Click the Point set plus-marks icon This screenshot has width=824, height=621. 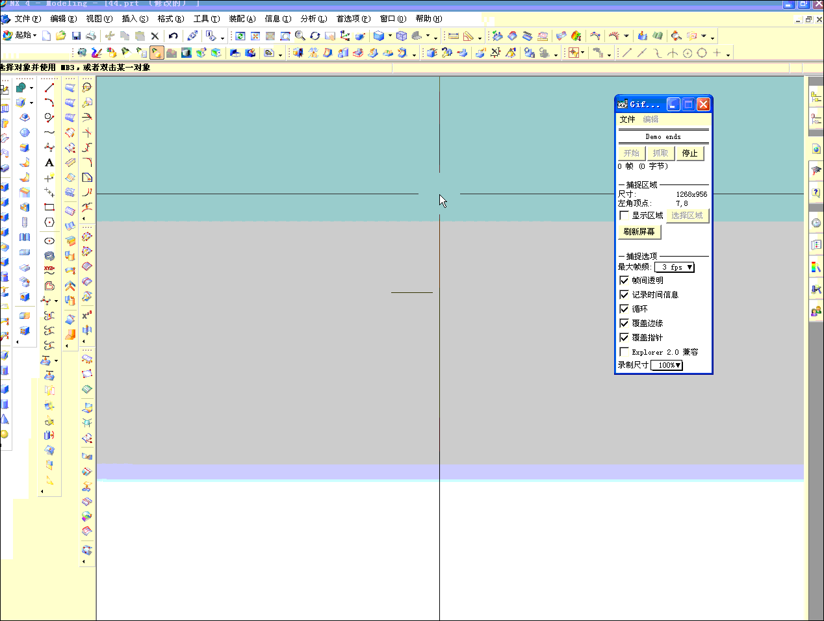click(49, 192)
